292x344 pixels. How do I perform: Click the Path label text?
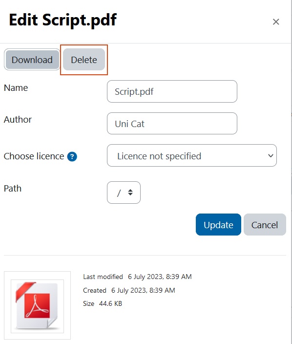coord(13,189)
